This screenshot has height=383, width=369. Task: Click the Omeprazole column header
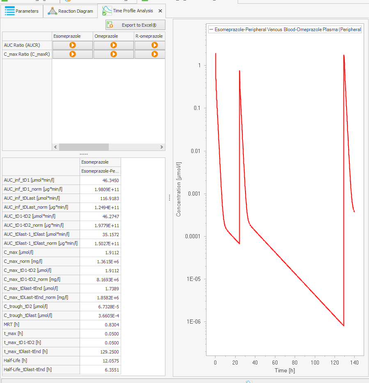coord(113,36)
